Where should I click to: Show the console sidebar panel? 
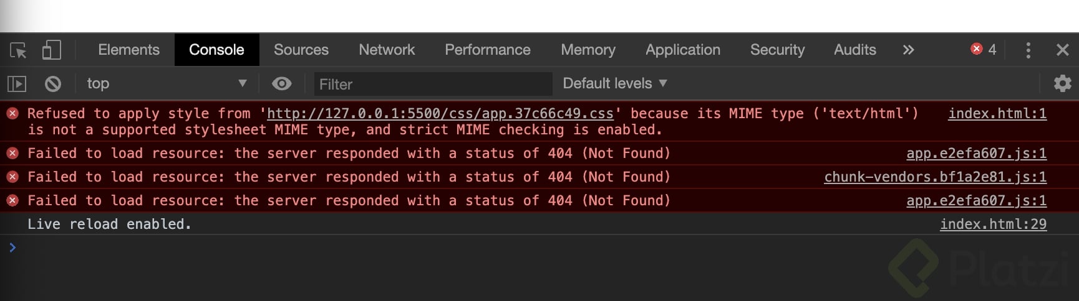[x=17, y=83]
